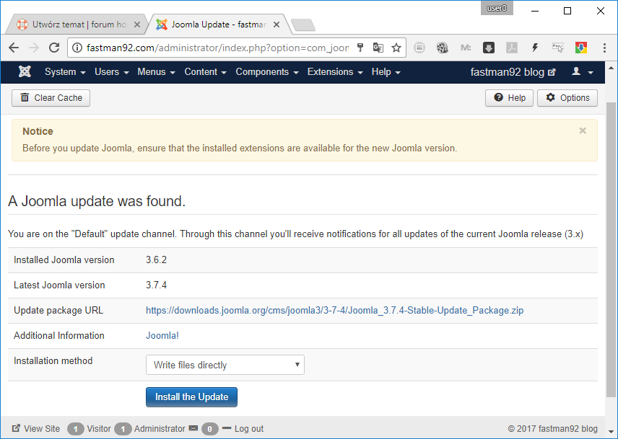Click the messages envelope icon in footer
The width and height of the screenshot is (618, 439).
(x=193, y=428)
